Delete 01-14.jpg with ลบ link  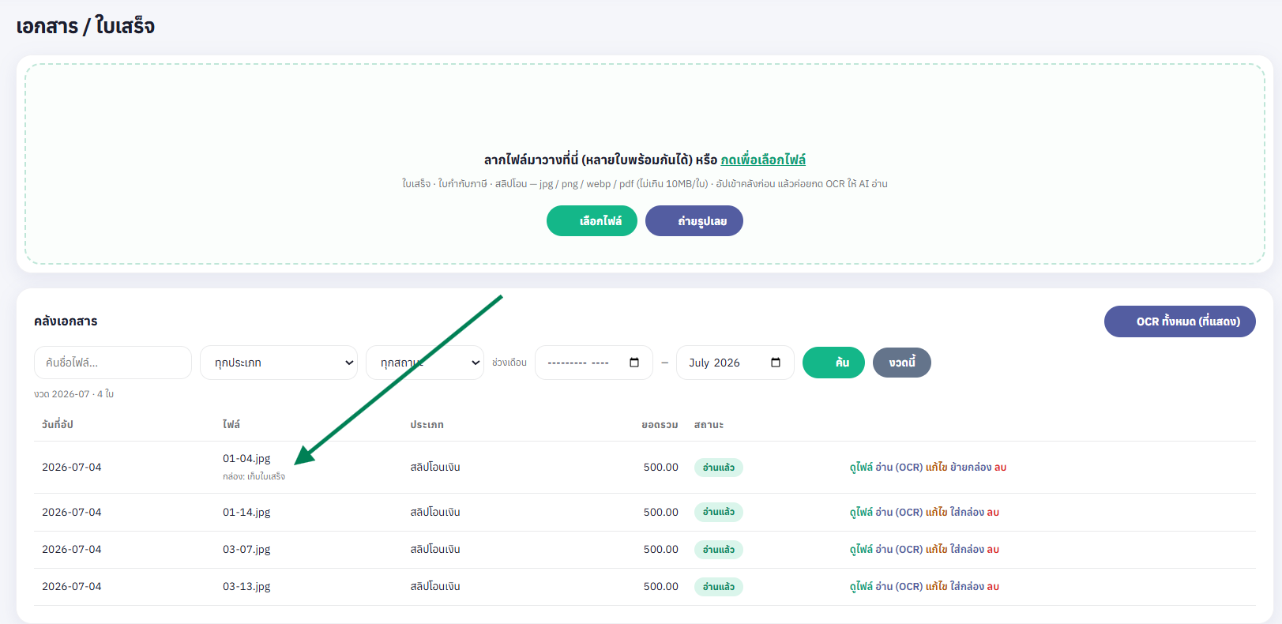[993, 513]
